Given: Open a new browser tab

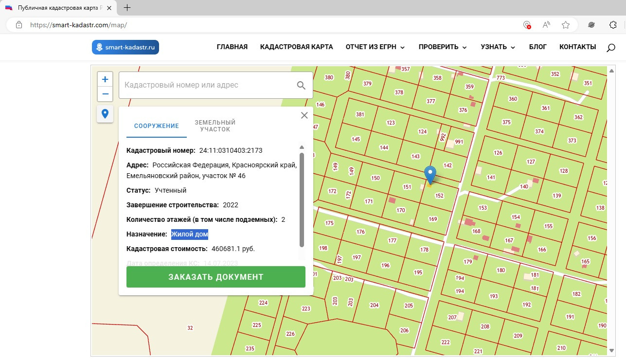Looking at the screenshot, I should [127, 8].
